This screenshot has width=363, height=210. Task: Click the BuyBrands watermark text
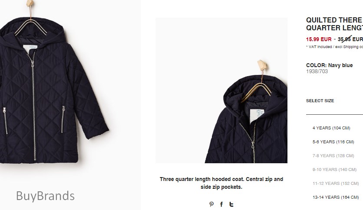(x=45, y=196)
